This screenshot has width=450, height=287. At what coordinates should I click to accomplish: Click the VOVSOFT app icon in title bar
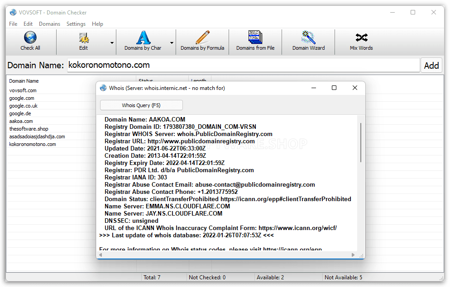coord(13,12)
